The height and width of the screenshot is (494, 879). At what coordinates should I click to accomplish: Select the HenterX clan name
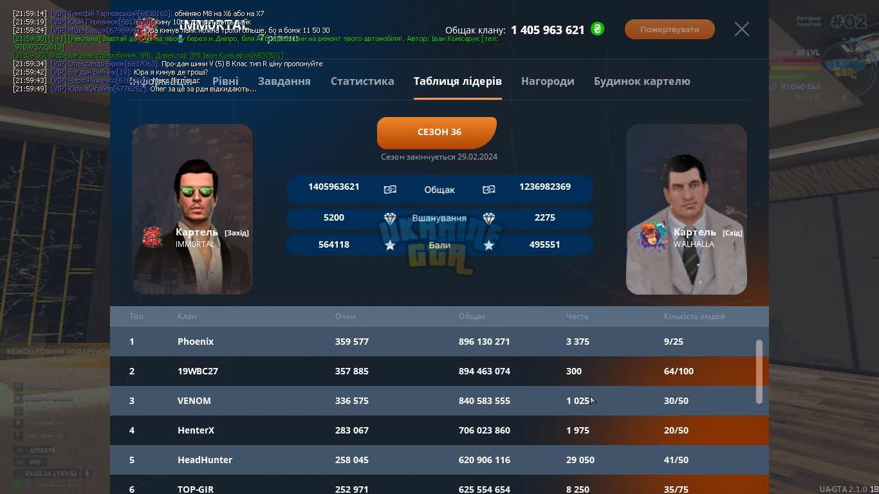[x=196, y=430]
